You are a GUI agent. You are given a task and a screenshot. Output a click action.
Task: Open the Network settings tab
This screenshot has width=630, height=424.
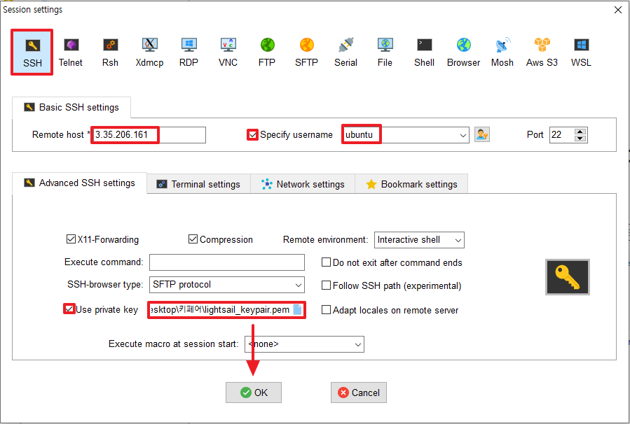(x=303, y=184)
